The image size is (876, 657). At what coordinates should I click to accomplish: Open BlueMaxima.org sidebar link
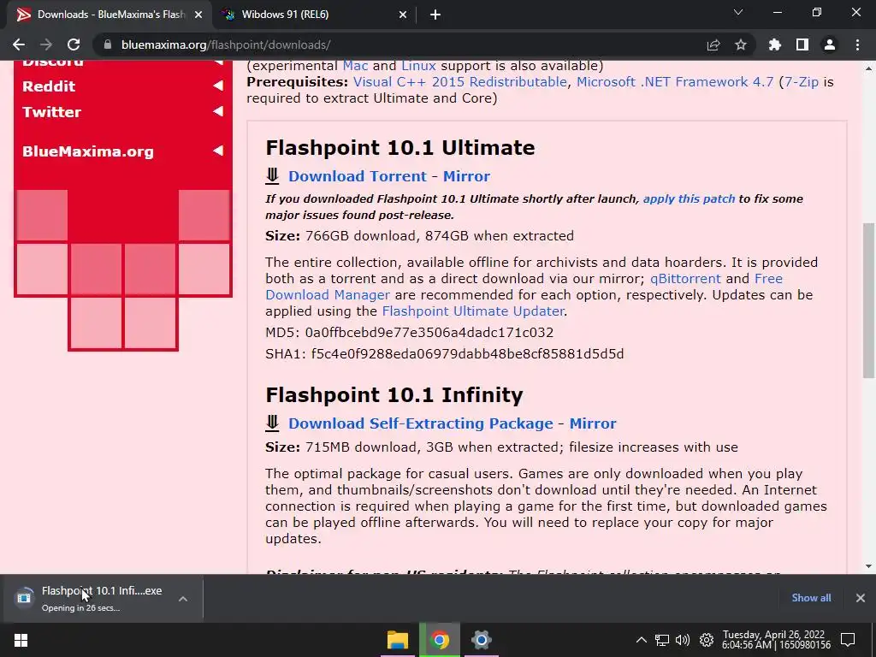(88, 151)
